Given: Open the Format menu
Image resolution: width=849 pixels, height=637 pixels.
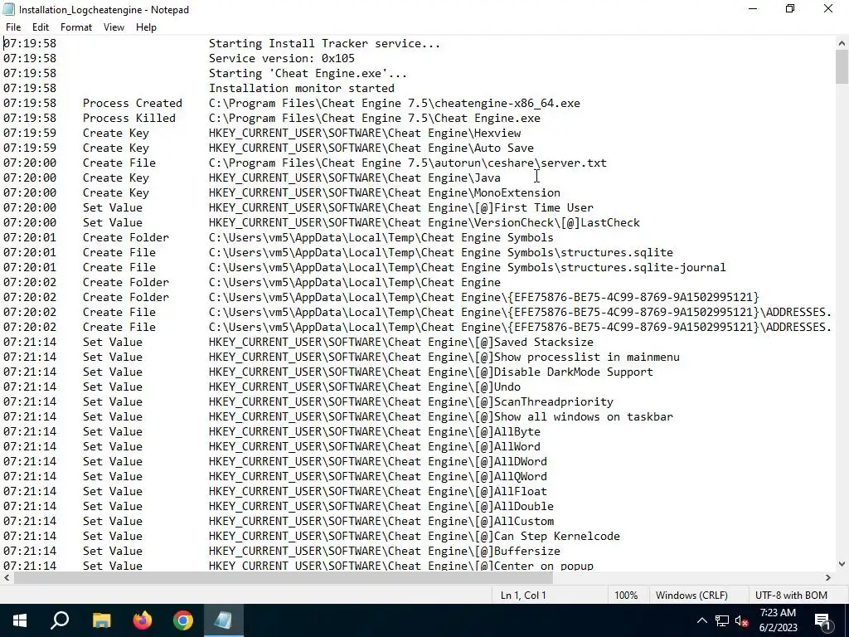Looking at the screenshot, I should 75,27.
